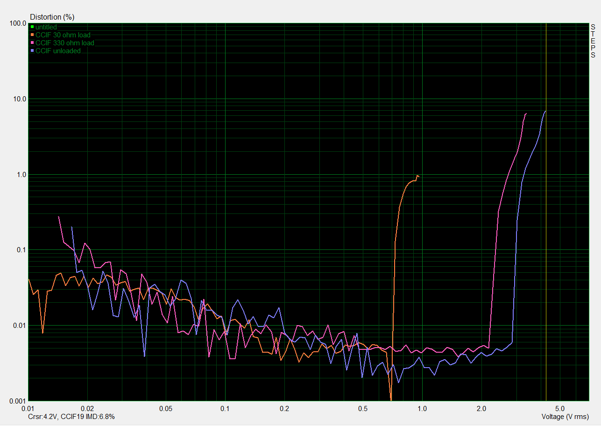This screenshot has width=601, height=426.
Task: Click the 100.0 Y-axis label
Action: [17, 23]
